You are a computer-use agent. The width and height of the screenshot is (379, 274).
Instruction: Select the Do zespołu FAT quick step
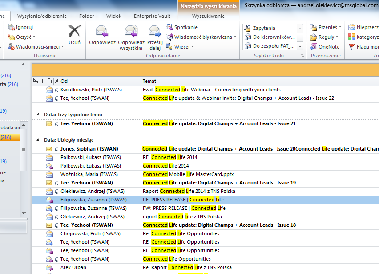(x=270, y=46)
